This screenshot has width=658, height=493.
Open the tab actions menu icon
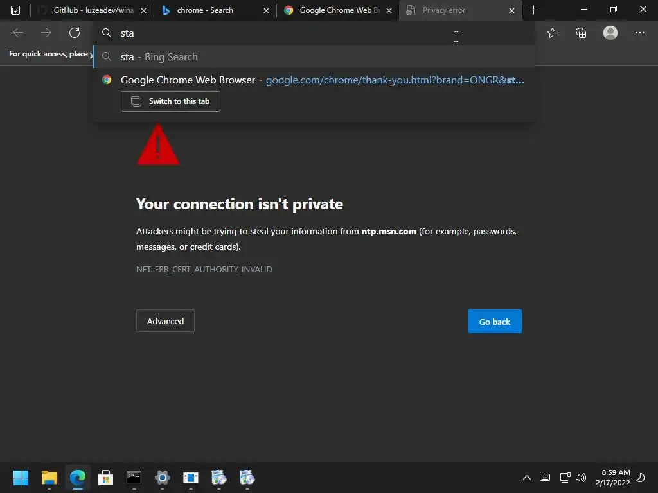click(15, 10)
